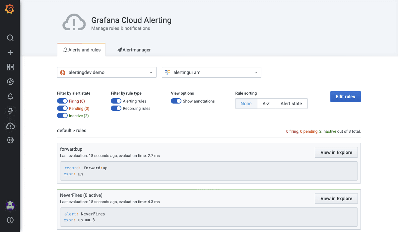Open the search icon in sidebar
Viewport: 398px width, 232px height.
10,38
